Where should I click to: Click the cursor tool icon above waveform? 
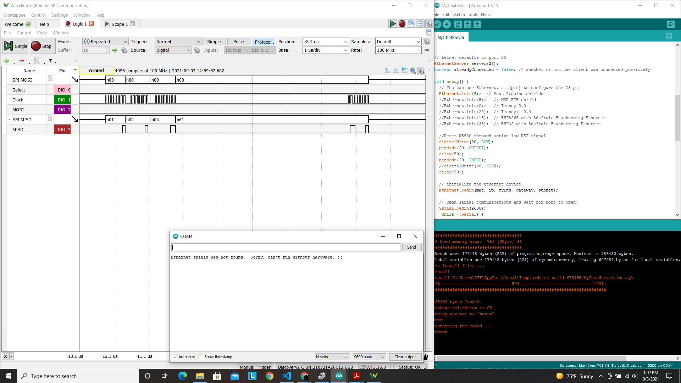point(387,71)
